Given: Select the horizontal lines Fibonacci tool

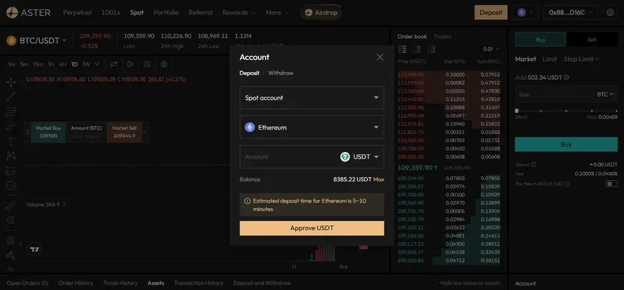Looking at the screenshot, I should (x=11, y=112).
